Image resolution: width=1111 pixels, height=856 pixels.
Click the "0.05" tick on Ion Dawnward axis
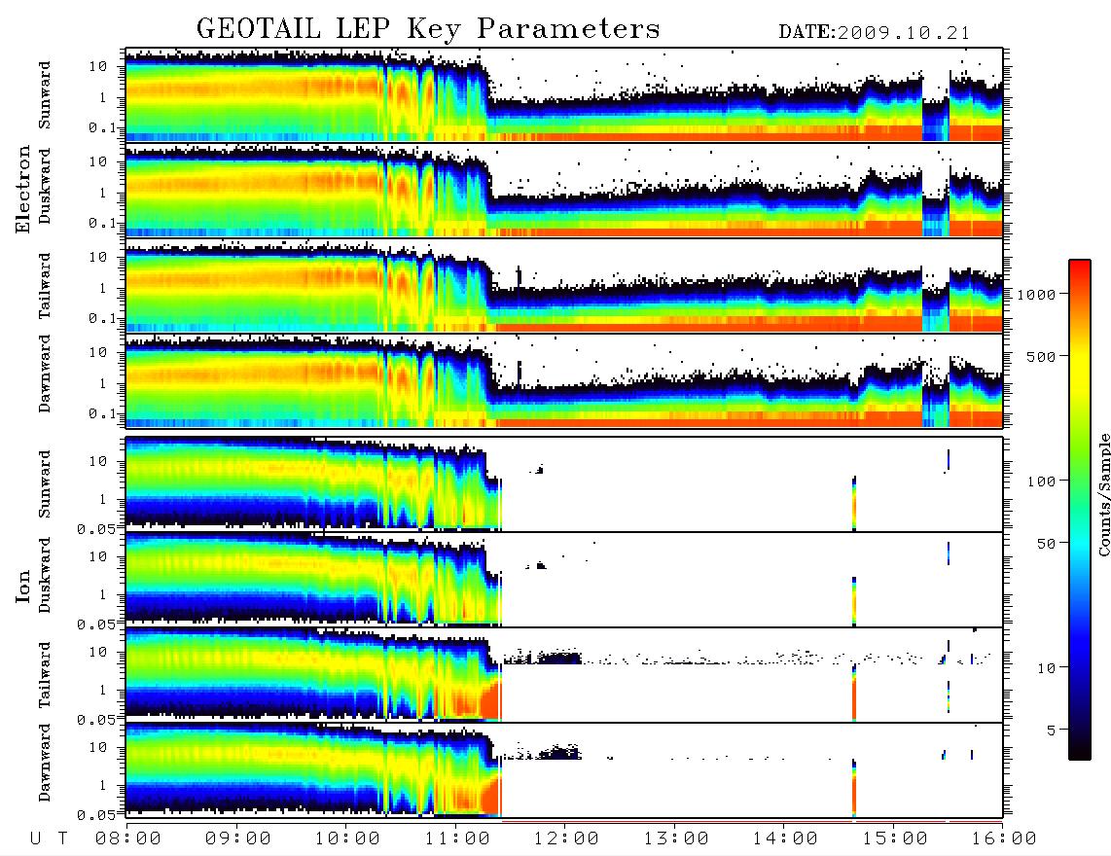(x=98, y=815)
